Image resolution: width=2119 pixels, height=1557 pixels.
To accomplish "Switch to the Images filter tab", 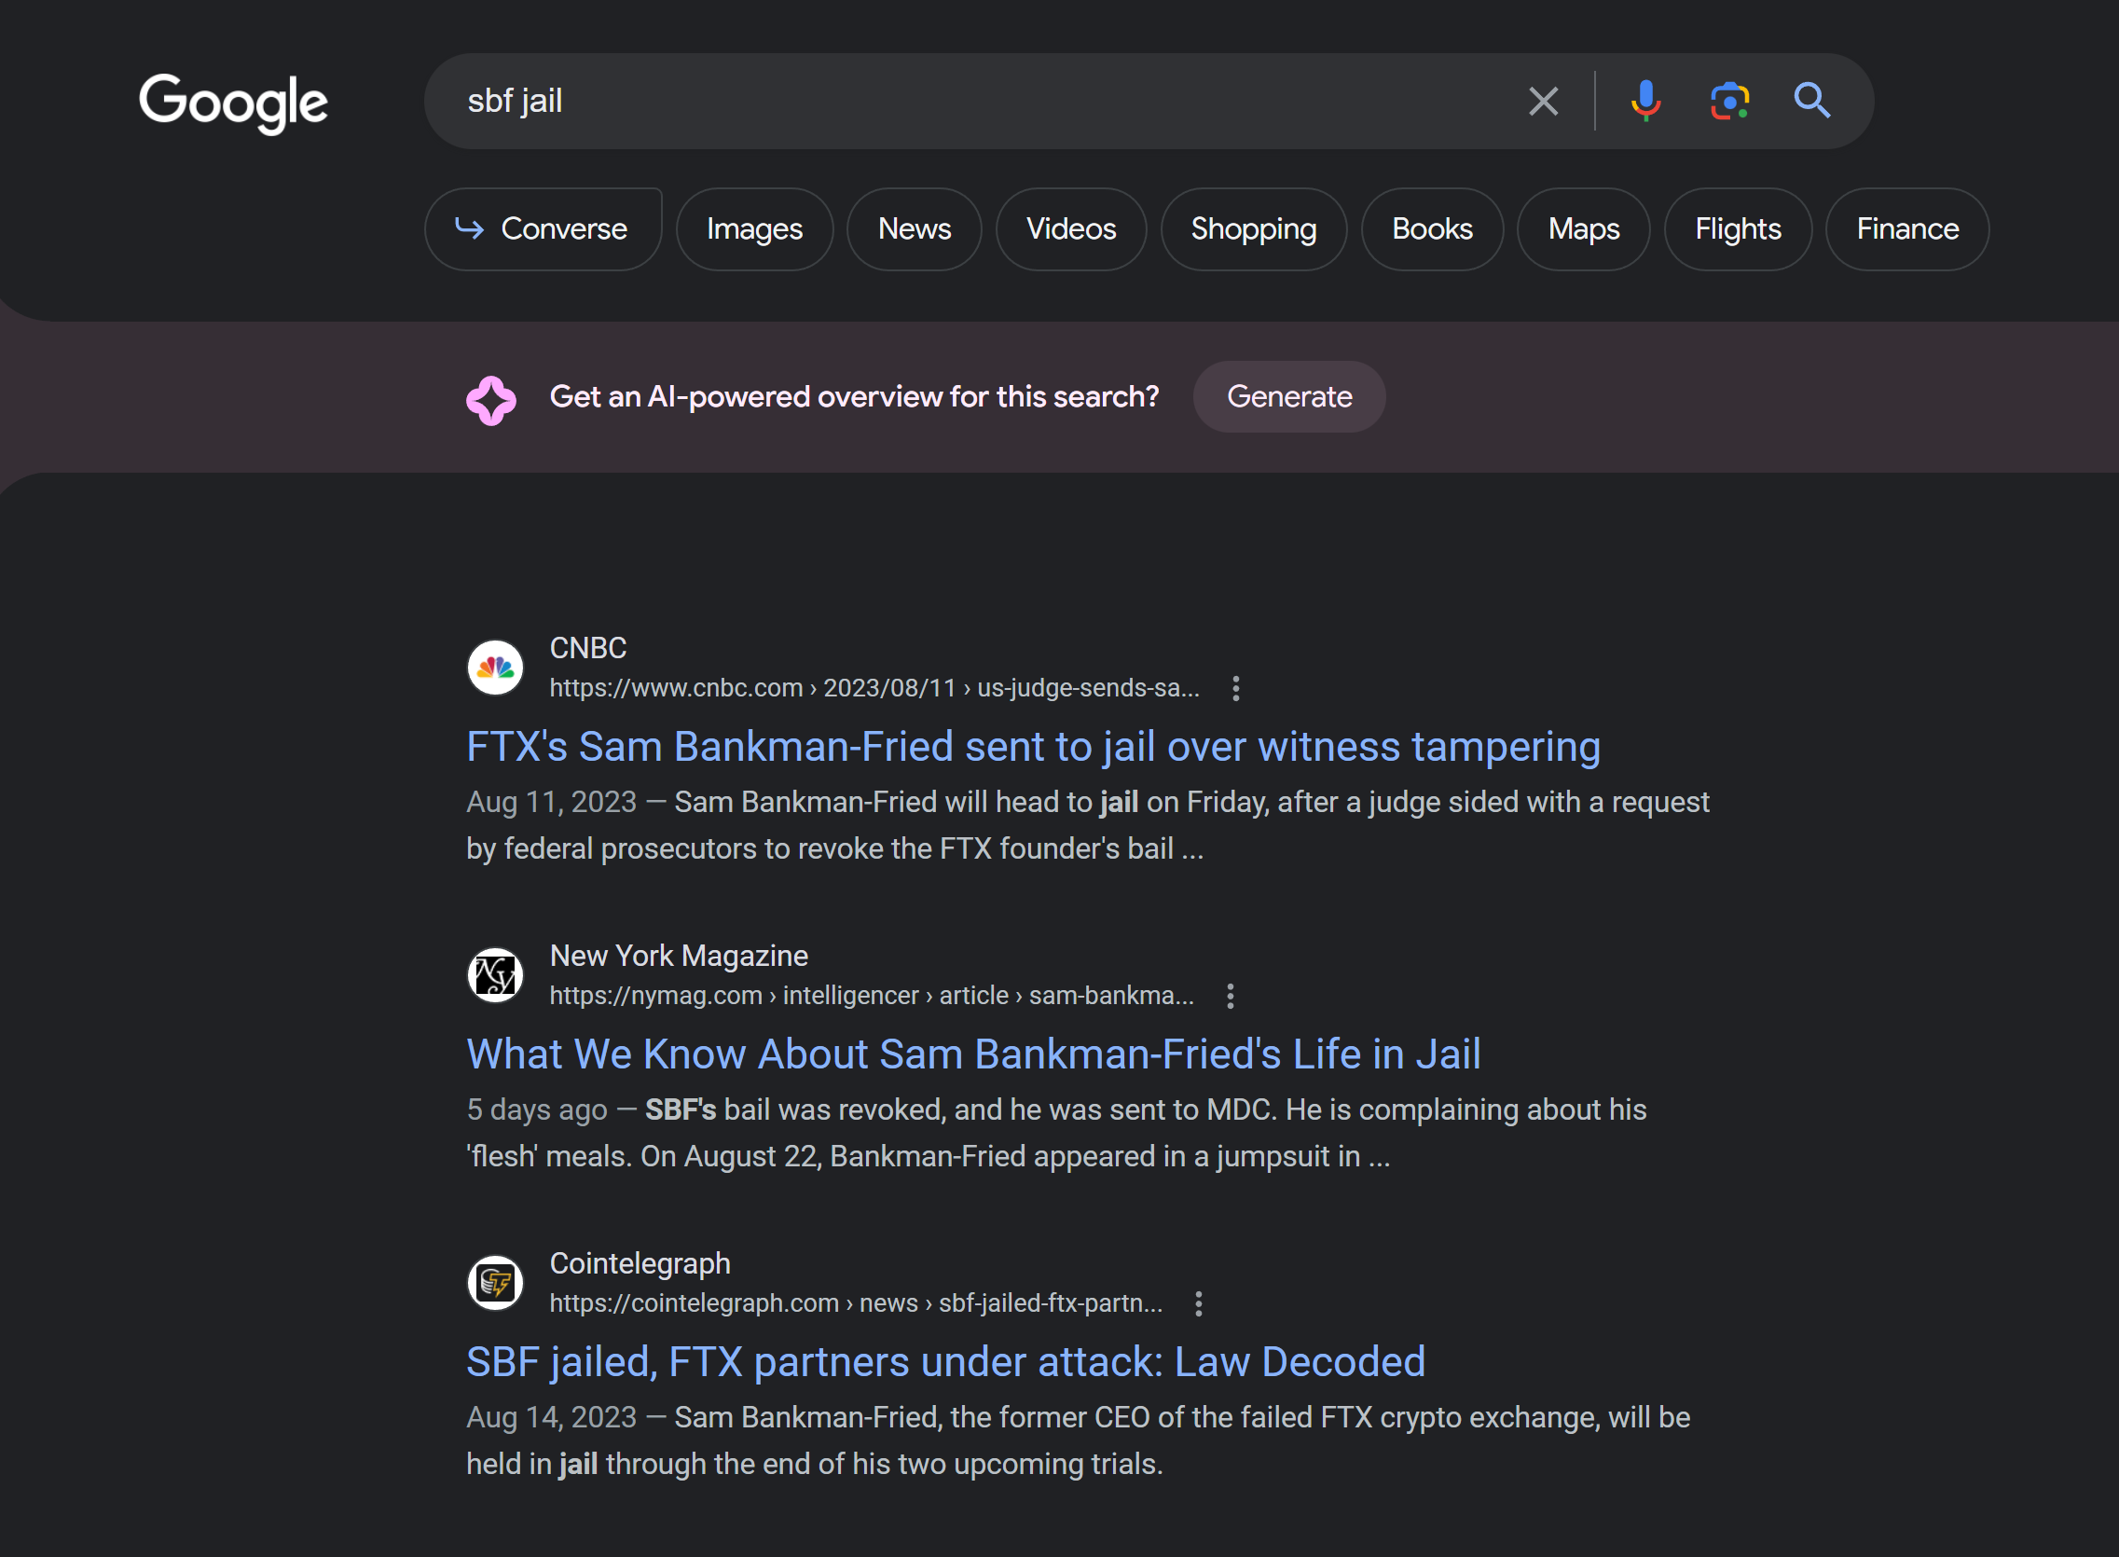I will pos(754,229).
